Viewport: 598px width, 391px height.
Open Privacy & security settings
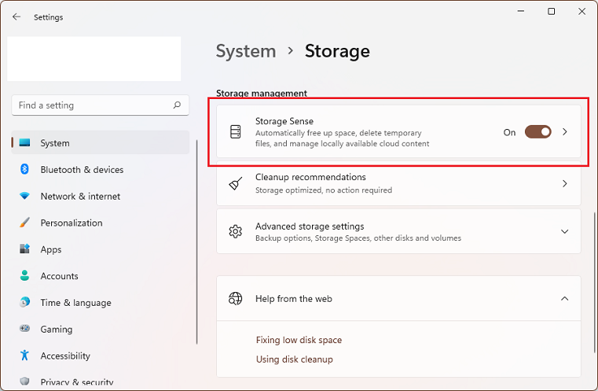point(100,381)
